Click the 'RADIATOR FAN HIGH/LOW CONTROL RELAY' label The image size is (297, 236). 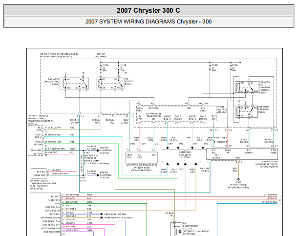[x=264, y=87]
